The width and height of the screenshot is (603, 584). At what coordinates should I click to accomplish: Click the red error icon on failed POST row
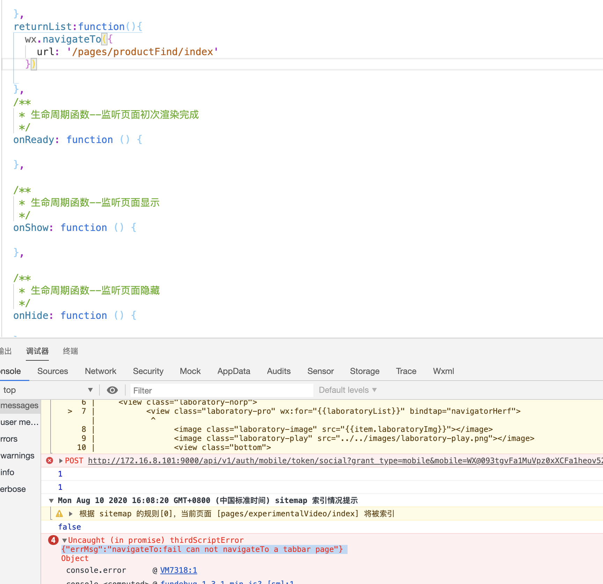coord(50,461)
